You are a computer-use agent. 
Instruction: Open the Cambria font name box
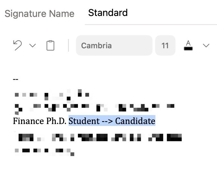pyautogui.click(x=114, y=45)
